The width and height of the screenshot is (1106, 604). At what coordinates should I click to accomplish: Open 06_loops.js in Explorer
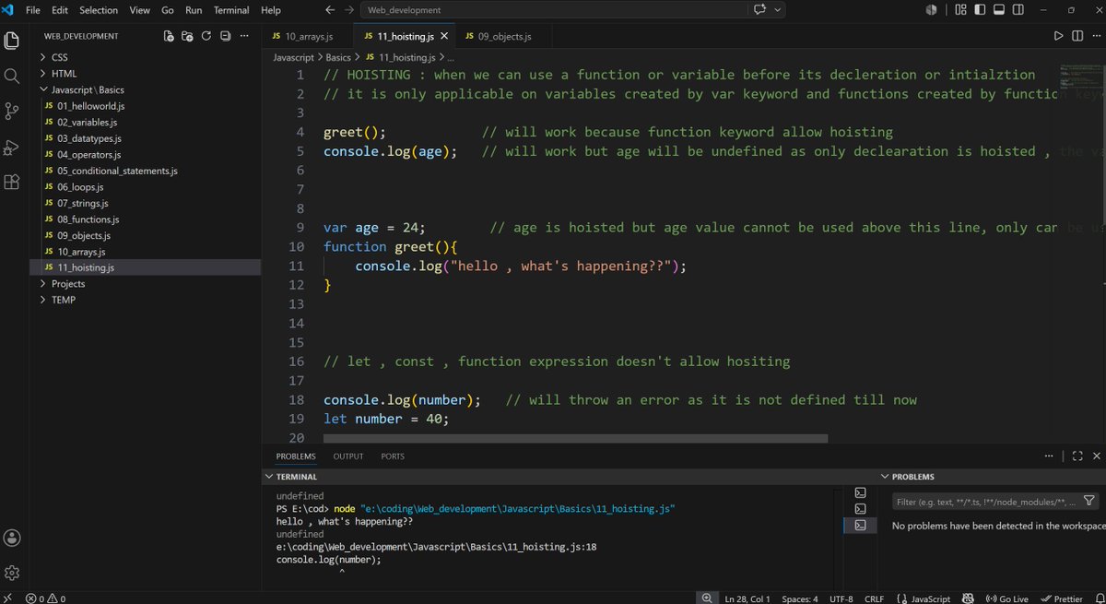[82, 186]
